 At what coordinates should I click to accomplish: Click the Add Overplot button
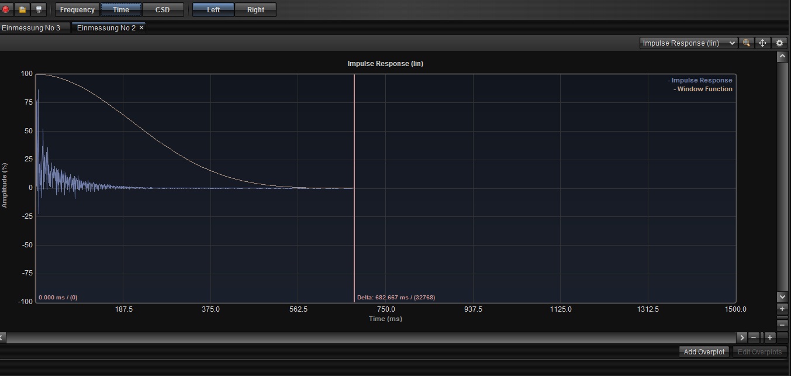tap(704, 351)
